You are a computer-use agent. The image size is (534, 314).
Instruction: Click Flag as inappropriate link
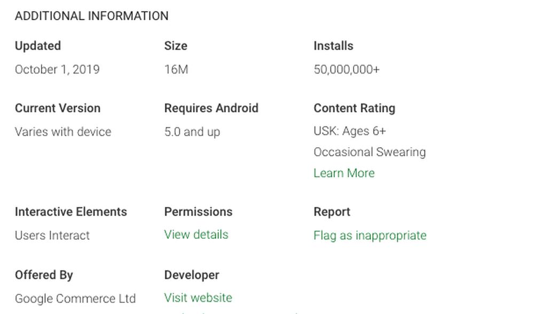370,236
